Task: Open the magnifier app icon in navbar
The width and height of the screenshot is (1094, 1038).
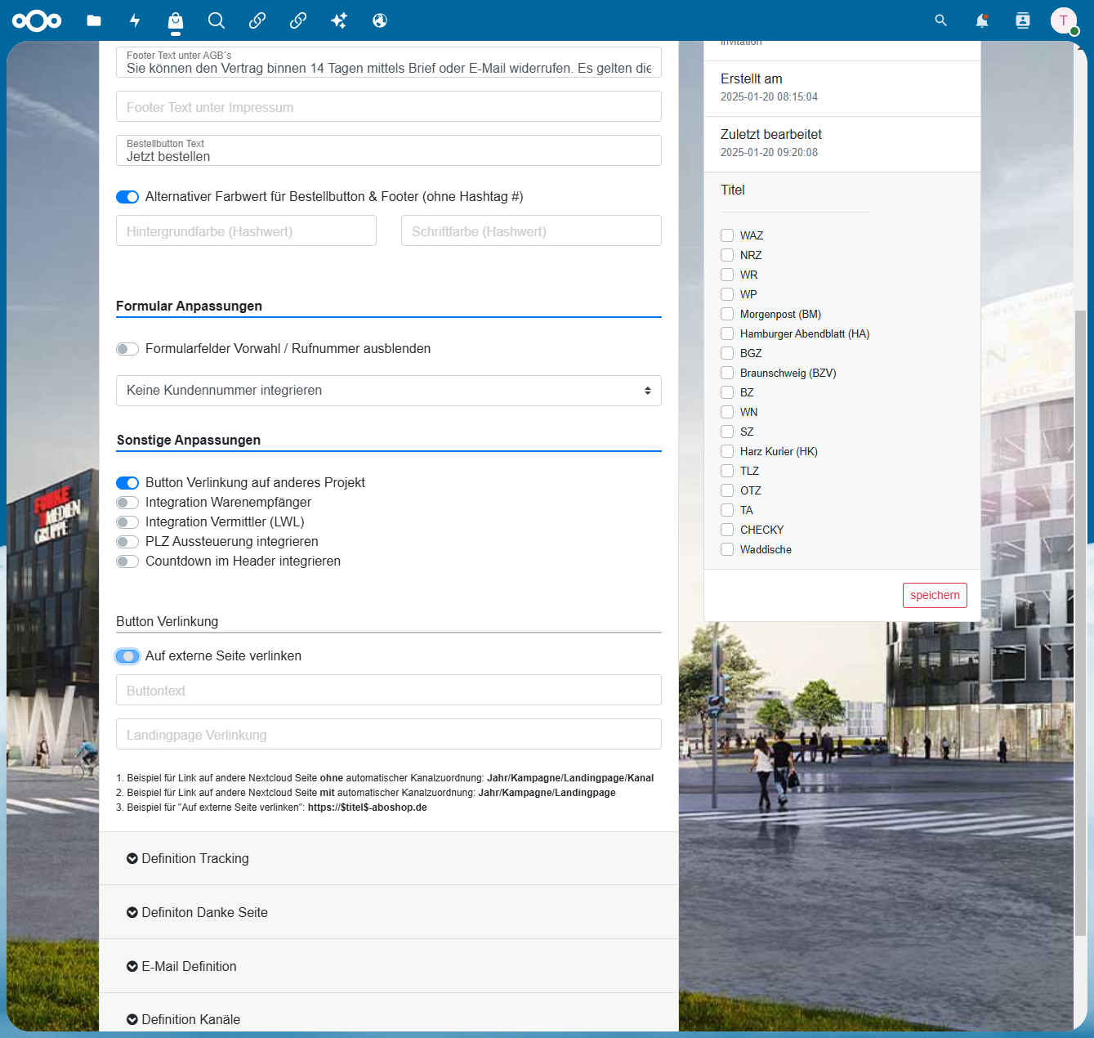Action: coord(217,20)
